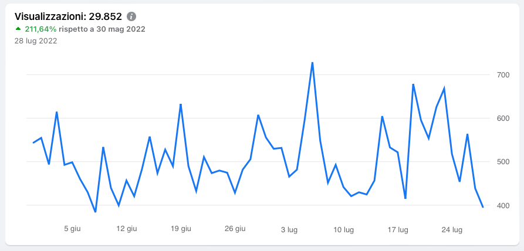Viewport: 524px width, 251px height.
Task: Pick the 10 lug date marker
Action: click(344, 229)
